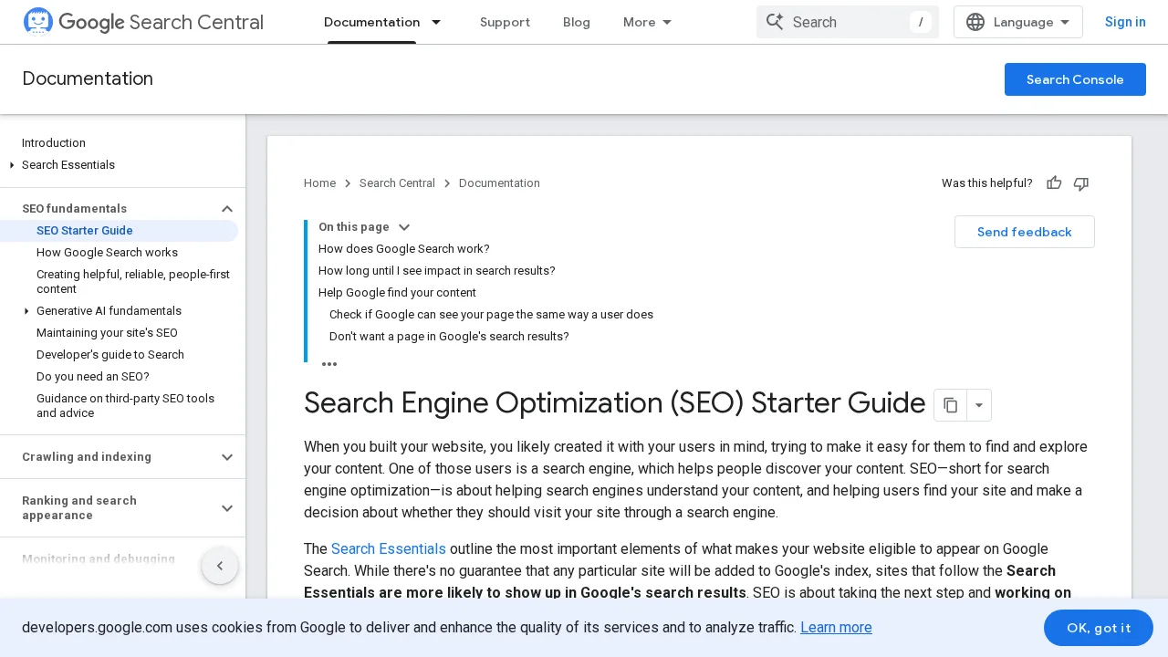Click the thumbs up helpful icon
Viewport: 1168px width, 657px height.
pyautogui.click(x=1054, y=183)
